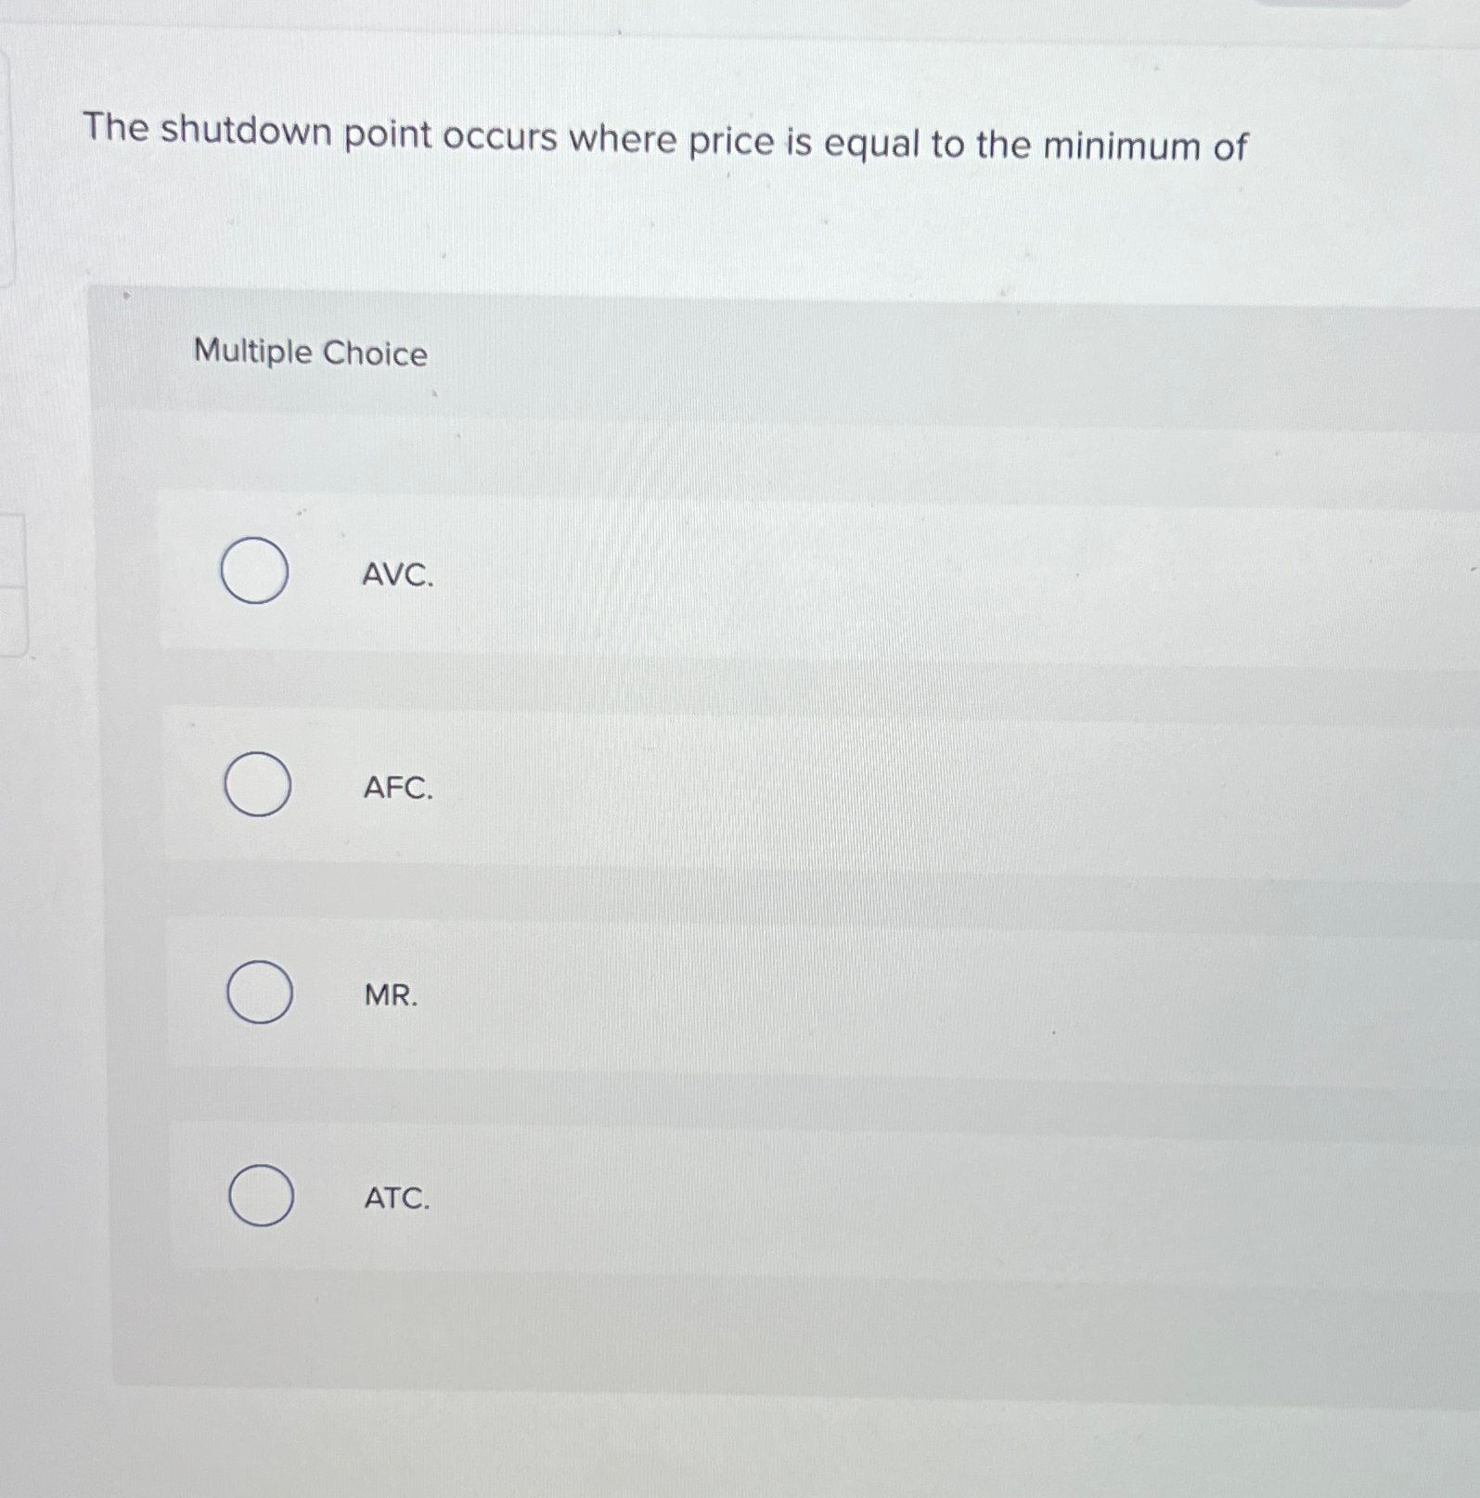Screen dimensions: 1480x1498
Task: Click the AVC answer text
Action: coord(396,575)
